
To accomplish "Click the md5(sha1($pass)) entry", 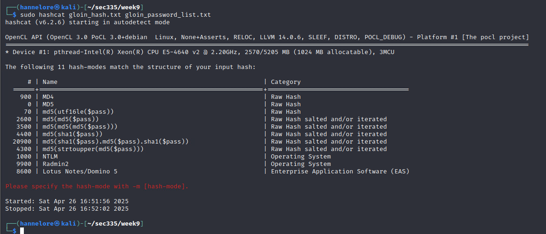I will pos(73,134).
